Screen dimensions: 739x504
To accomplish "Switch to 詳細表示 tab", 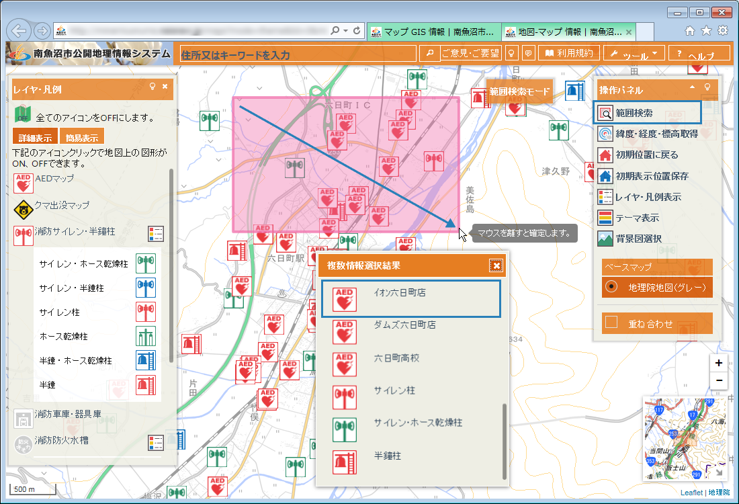I will pos(36,137).
